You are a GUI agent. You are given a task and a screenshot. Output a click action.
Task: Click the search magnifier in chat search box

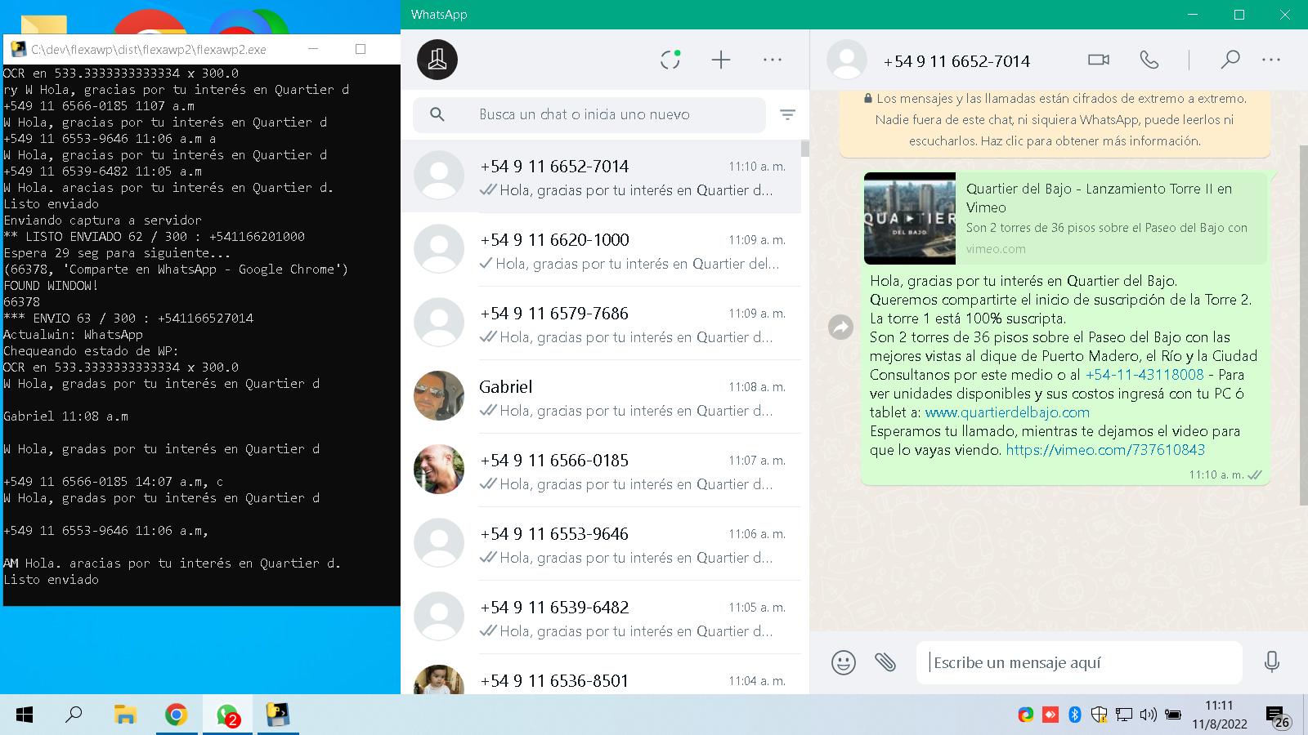pos(437,114)
